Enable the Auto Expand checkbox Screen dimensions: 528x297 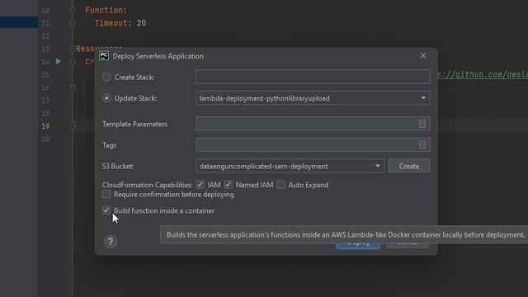point(280,185)
